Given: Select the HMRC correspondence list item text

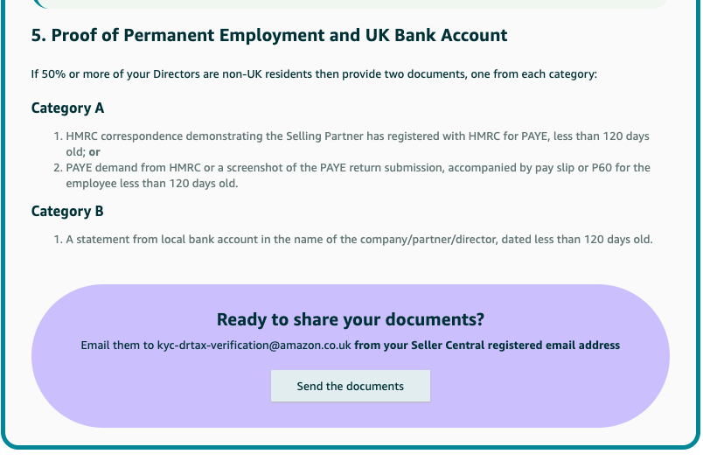Looking at the screenshot, I should pos(358,144).
